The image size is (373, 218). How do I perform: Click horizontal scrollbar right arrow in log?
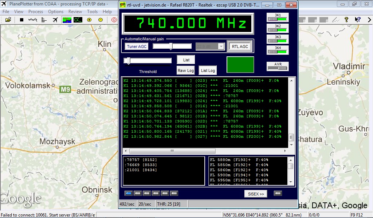click(x=285, y=151)
